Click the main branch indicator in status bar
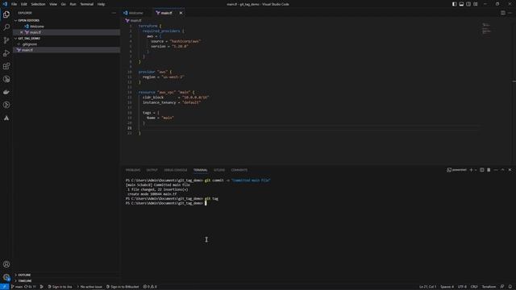Screen dimensions: 516x290 point(17,287)
